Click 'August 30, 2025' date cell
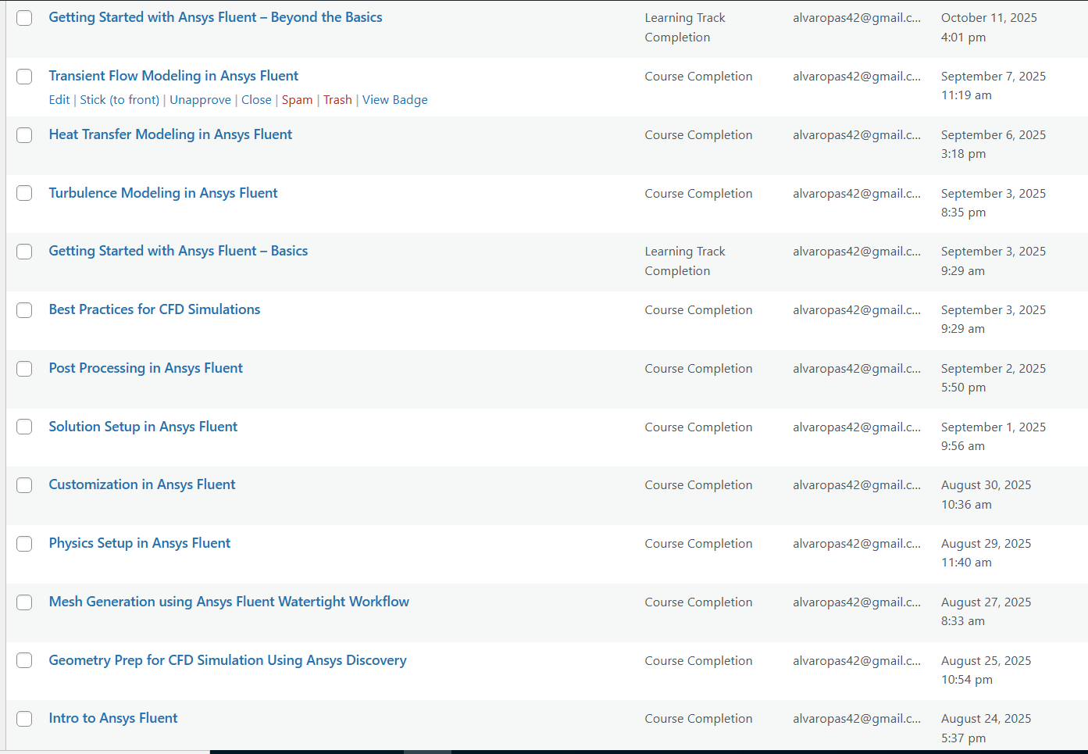 tap(986, 495)
